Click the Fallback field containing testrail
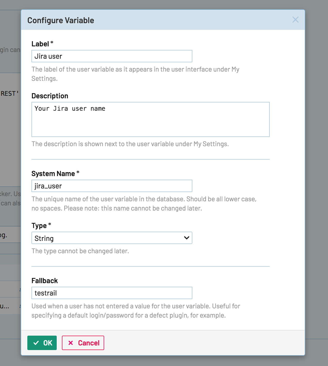This screenshot has width=328, height=366. 112,293
